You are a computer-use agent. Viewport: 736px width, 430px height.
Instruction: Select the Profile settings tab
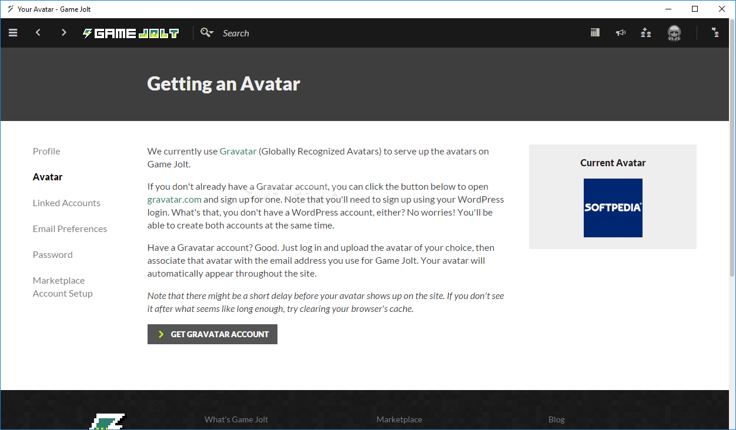46,151
